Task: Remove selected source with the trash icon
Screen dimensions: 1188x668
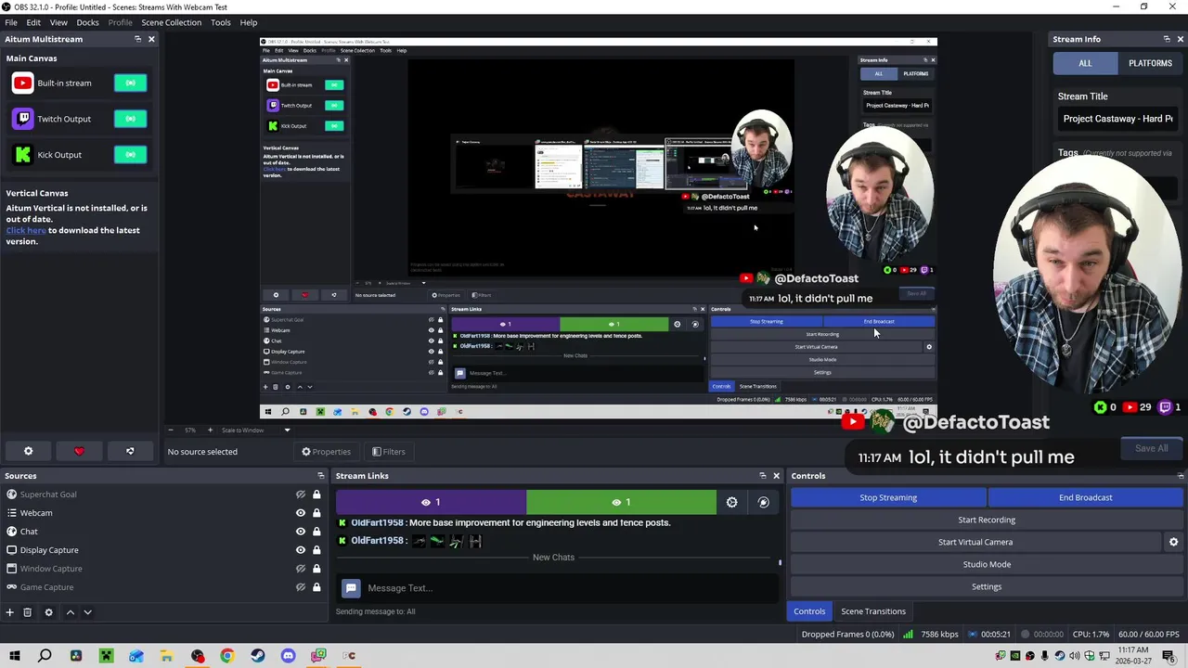Action: pos(27,612)
